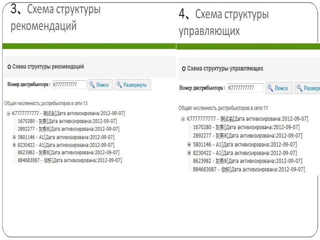Select tree item 884683087 in managers tree
The image size is (320, 240).
[x=204, y=168]
